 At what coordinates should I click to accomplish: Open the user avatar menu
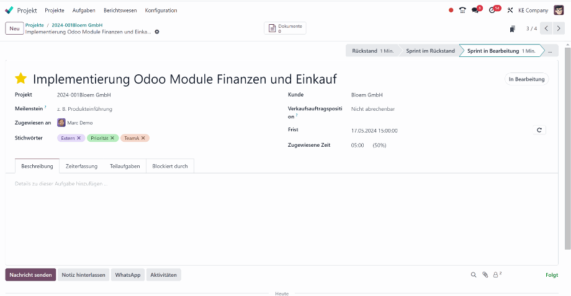(x=559, y=10)
